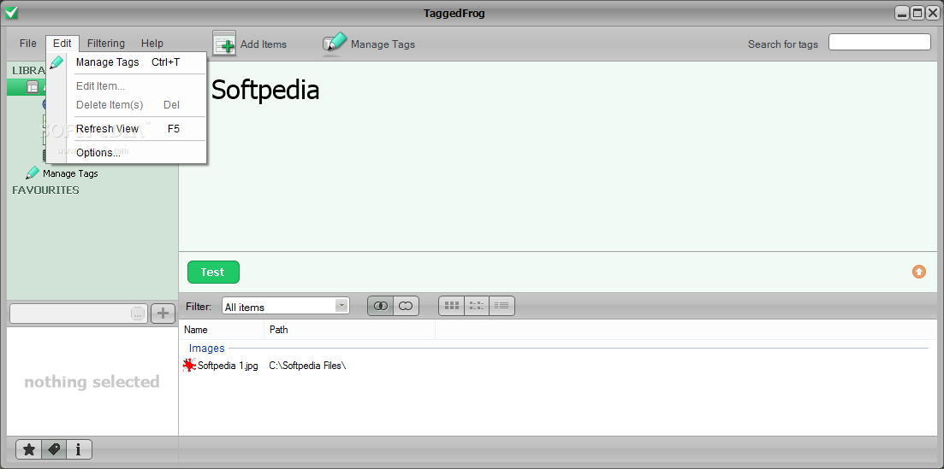
Task: Sort by Name column header
Action: point(222,330)
